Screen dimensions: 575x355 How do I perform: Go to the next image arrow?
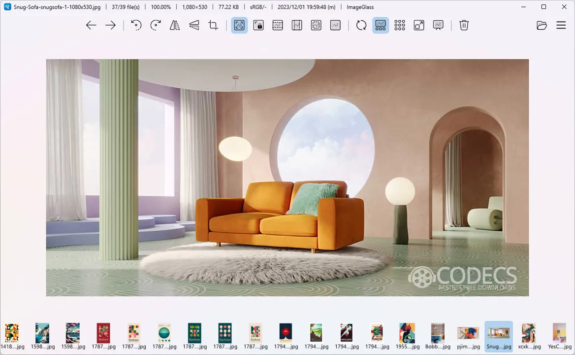110,25
